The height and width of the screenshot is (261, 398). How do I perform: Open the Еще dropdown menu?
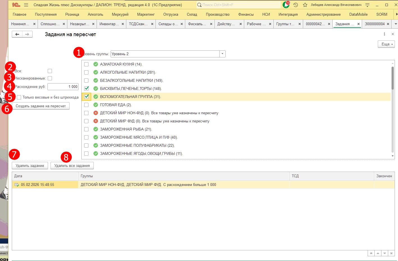point(386,44)
